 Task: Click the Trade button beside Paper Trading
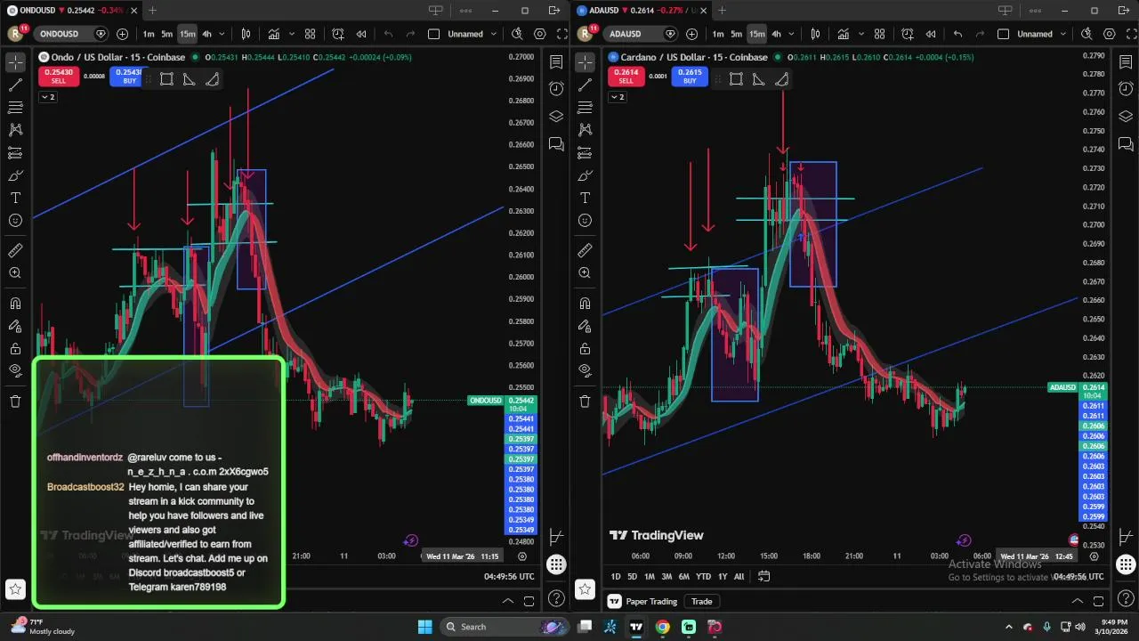702,601
